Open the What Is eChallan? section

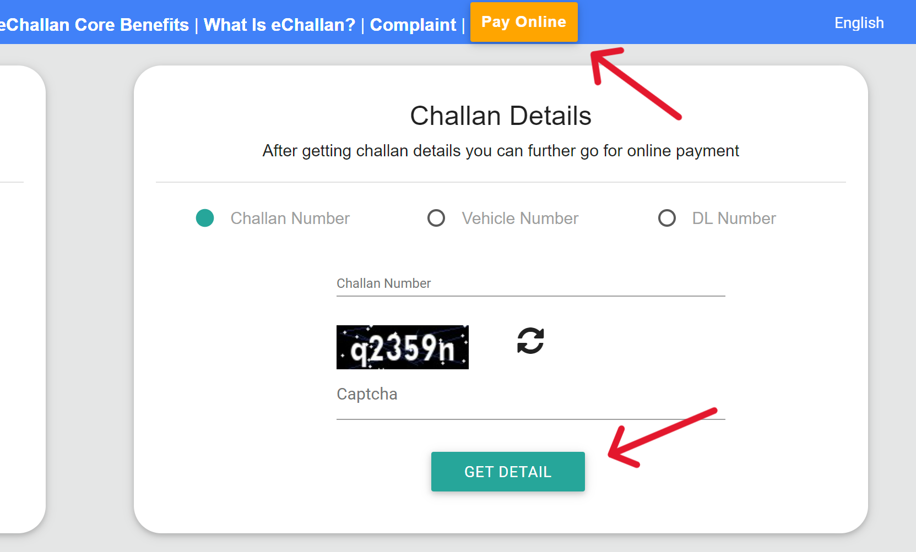[x=279, y=24]
